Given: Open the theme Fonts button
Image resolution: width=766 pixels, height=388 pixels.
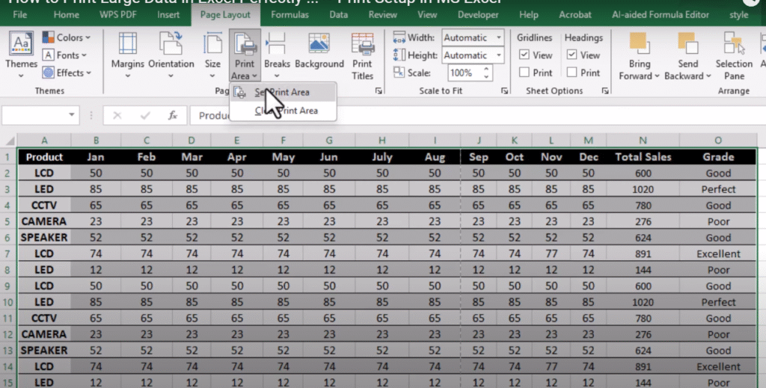Looking at the screenshot, I should pos(66,55).
